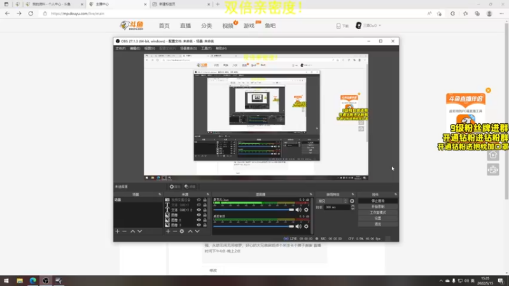The width and height of the screenshot is (509, 286).
Task: Open transition properties gear icon
Action: point(352,201)
